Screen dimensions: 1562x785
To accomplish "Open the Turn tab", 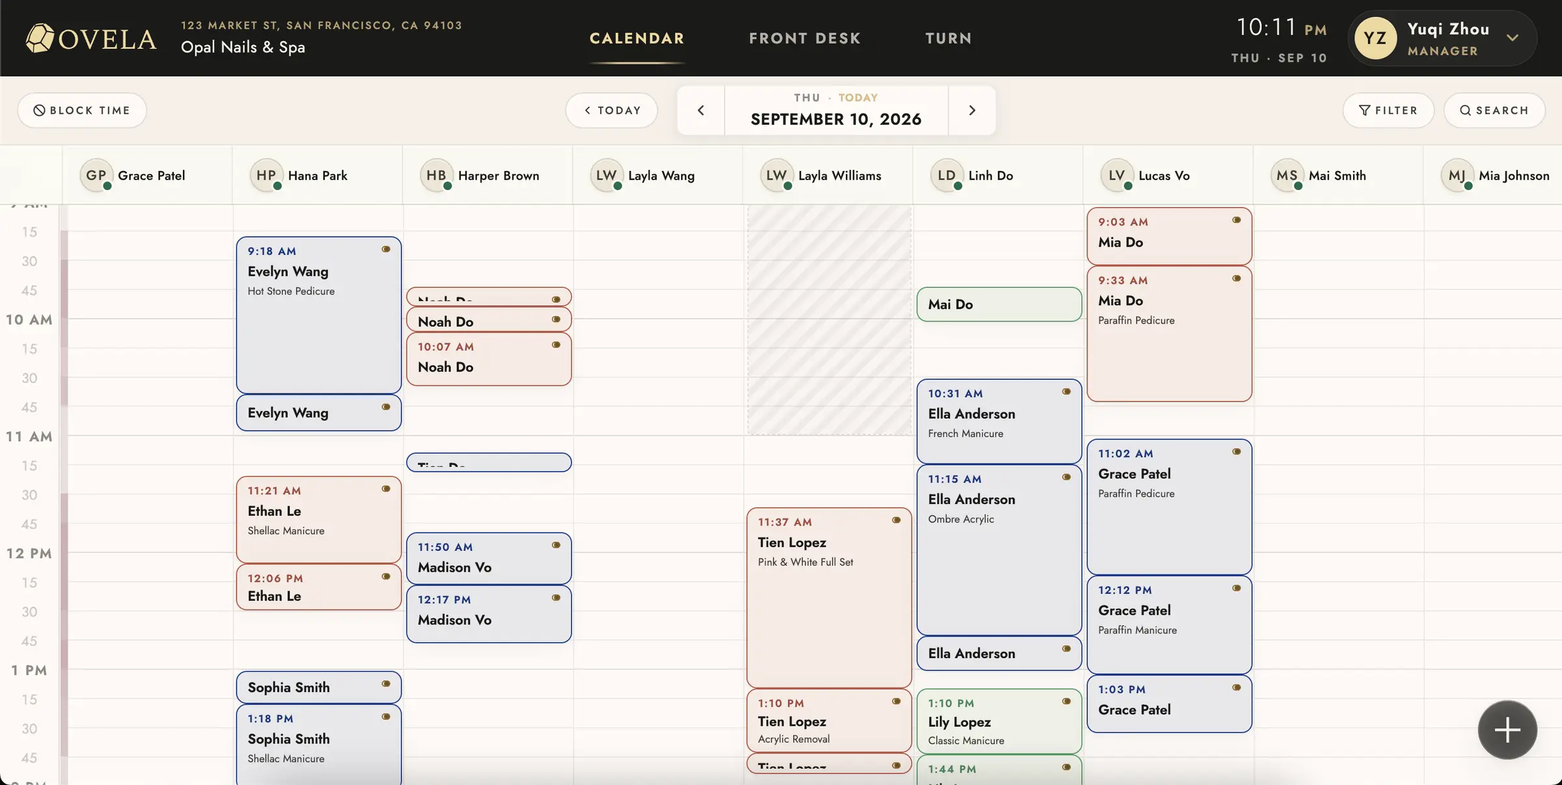I will [948, 38].
